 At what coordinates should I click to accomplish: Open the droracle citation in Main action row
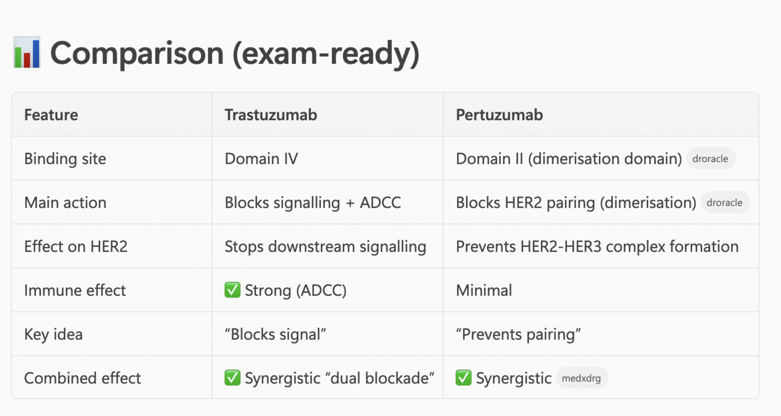(725, 202)
